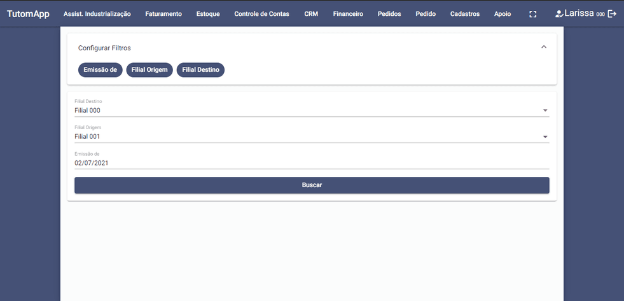Click the logout icon beside Larissa
The width and height of the screenshot is (624, 301).
[612, 13]
